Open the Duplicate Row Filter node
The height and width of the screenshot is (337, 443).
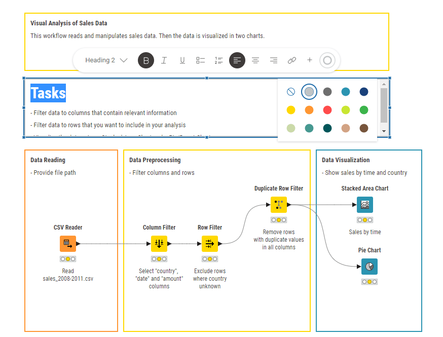point(278,205)
